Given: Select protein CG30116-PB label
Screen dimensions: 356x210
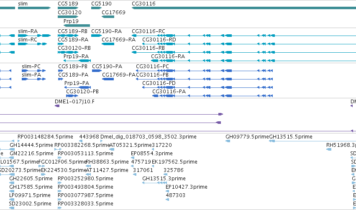Looking at the screenshot, I should click(x=152, y=75).
